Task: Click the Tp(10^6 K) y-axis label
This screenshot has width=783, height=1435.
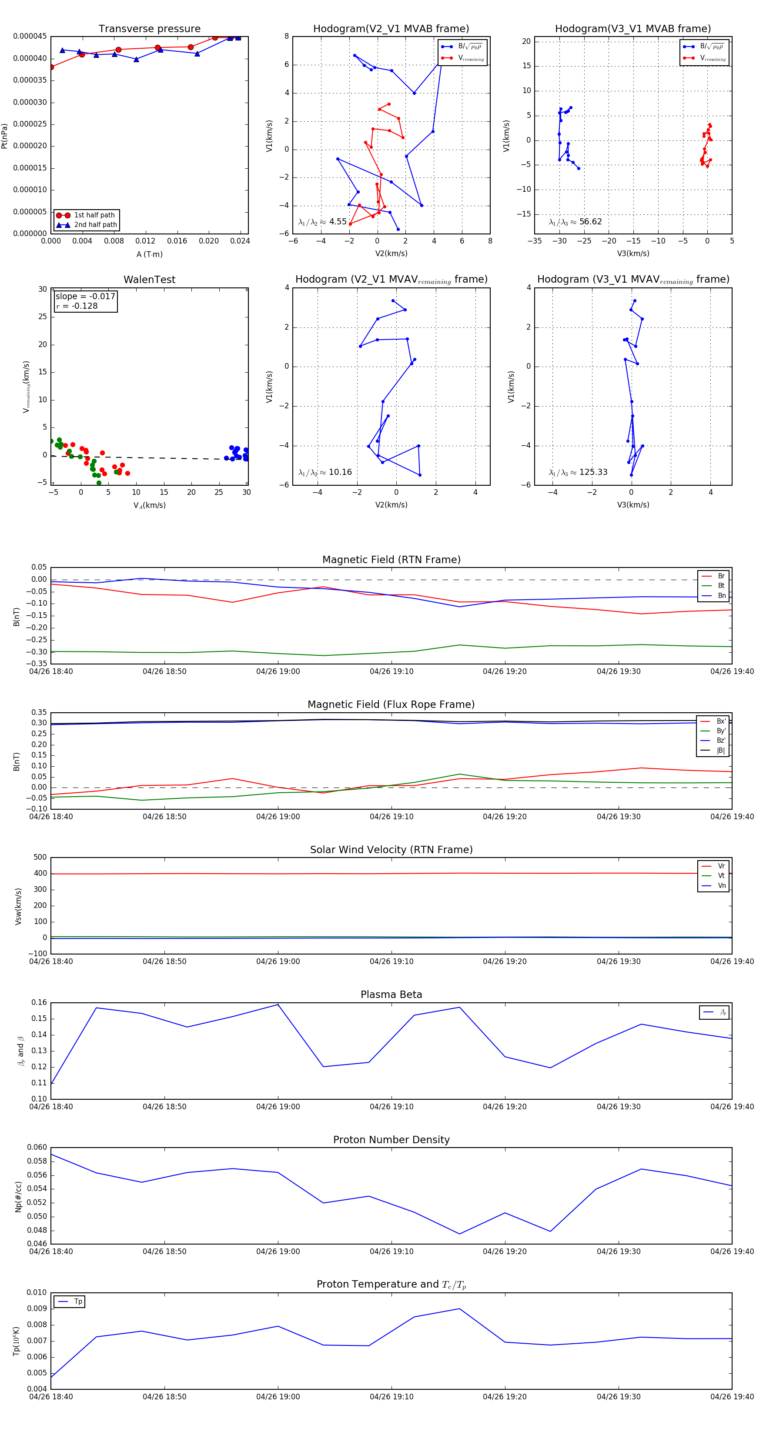Action: coord(17,1342)
